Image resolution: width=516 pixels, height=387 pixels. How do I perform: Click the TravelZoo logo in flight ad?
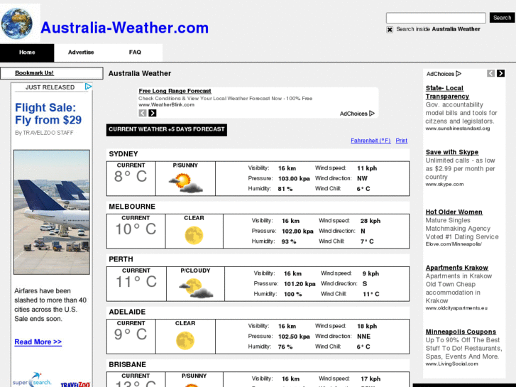(x=75, y=384)
